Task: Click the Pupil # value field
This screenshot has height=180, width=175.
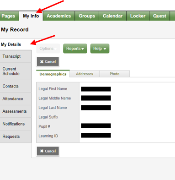Action: pyautogui.click(x=96, y=126)
